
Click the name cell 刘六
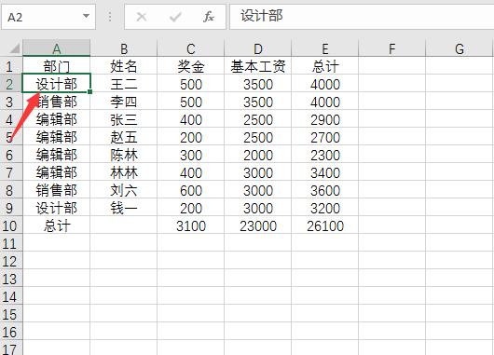point(123,190)
